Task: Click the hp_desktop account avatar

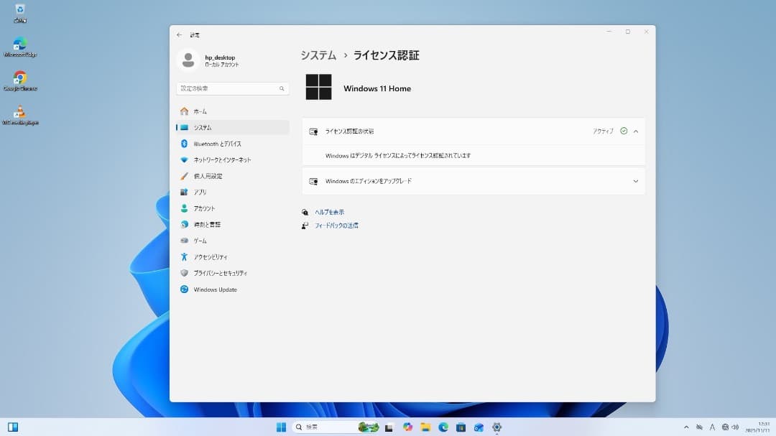Action: [x=188, y=60]
